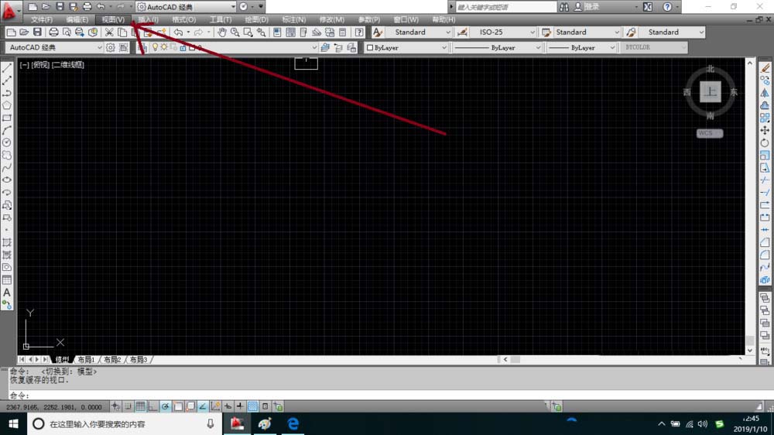Toggle Object Snap Tracking in status bar

pos(203,406)
